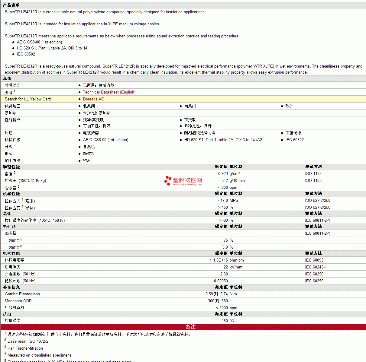Open the Borealis AG link

point(94,99)
